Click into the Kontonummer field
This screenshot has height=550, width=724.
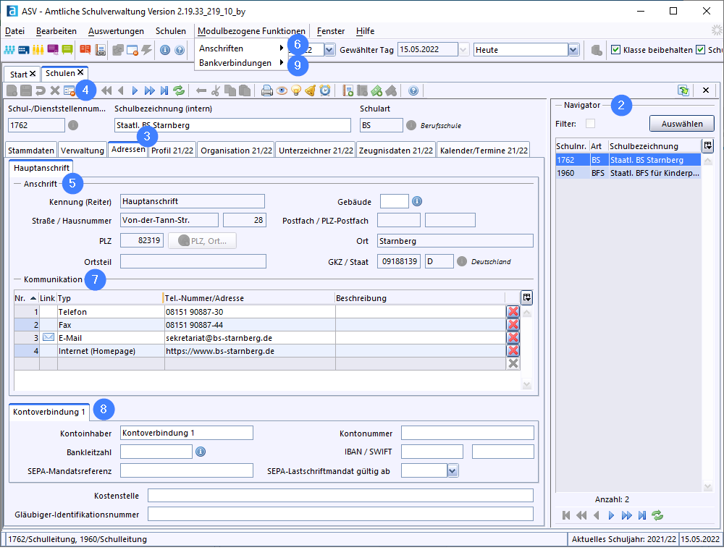coord(467,433)
